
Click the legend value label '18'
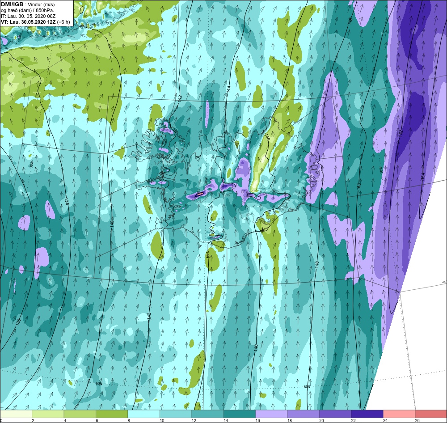(x=289, y=420)
